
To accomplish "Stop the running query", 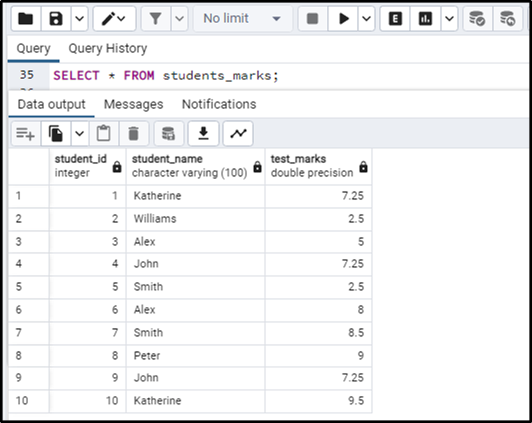I will coord(312,19).
